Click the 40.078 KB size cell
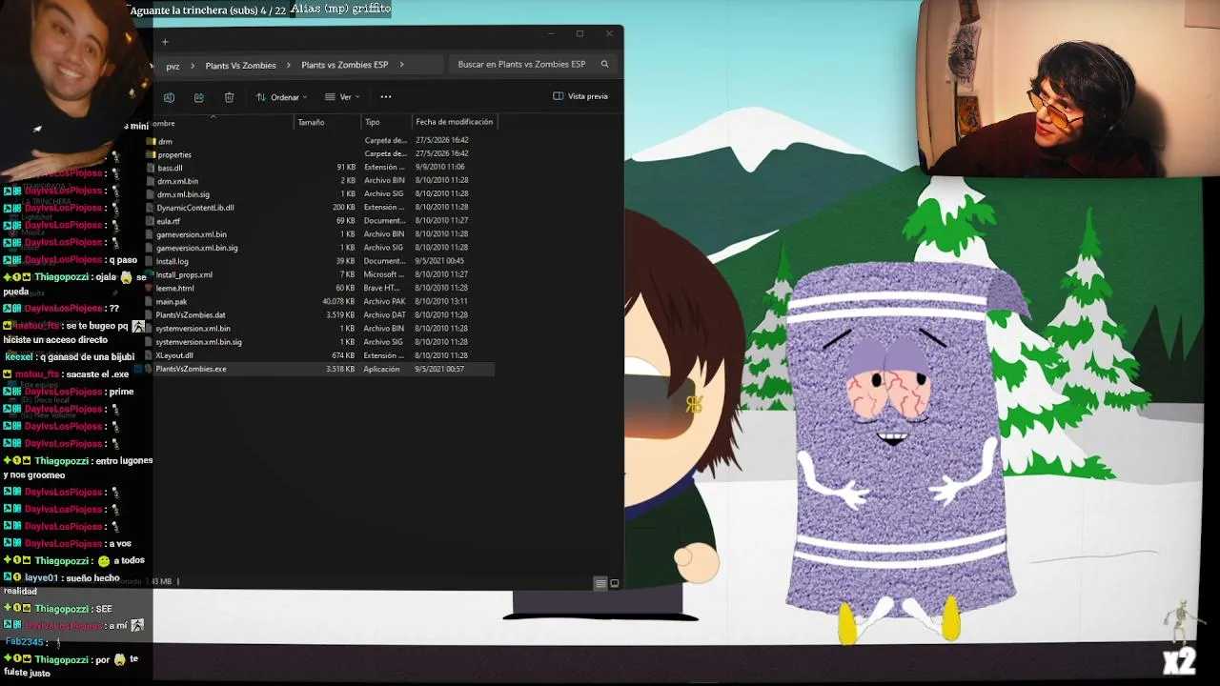This screenshot has height=686, width=1220. tap(338, 302)
